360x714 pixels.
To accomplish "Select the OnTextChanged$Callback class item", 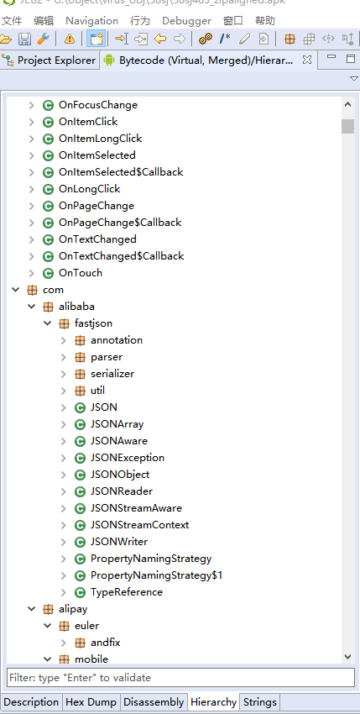I will (x=121, y=256).
